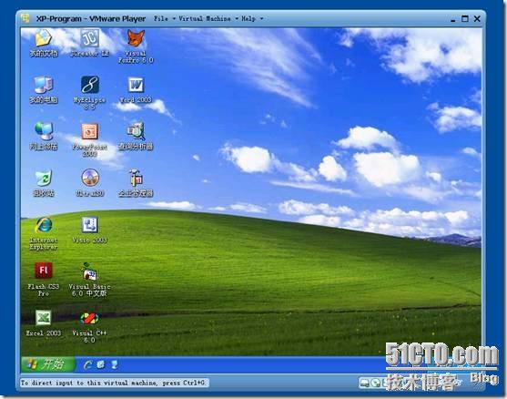
Task: Launch Flash CS3 Pro shortcut
Action: point(44,280)
